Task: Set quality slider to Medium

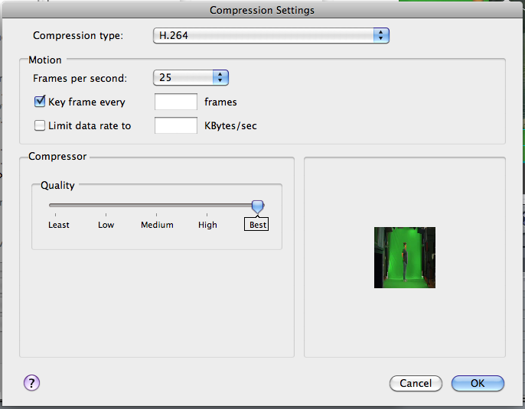Action: coord(157,225)
